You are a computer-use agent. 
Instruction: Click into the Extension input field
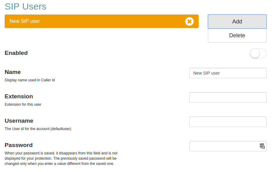tap(228, 97)
